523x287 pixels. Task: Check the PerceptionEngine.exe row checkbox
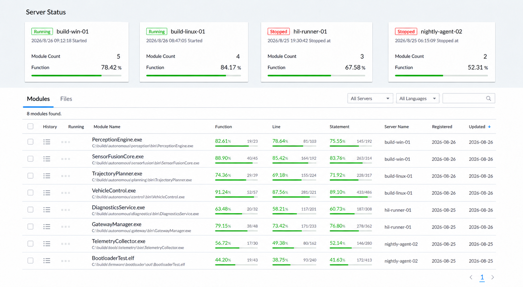tap(30, 142)
